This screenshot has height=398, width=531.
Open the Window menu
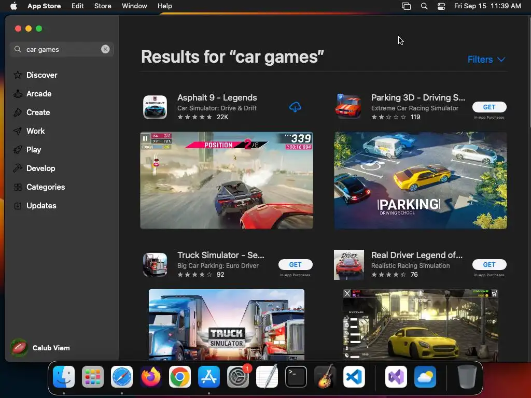point(134,6)
